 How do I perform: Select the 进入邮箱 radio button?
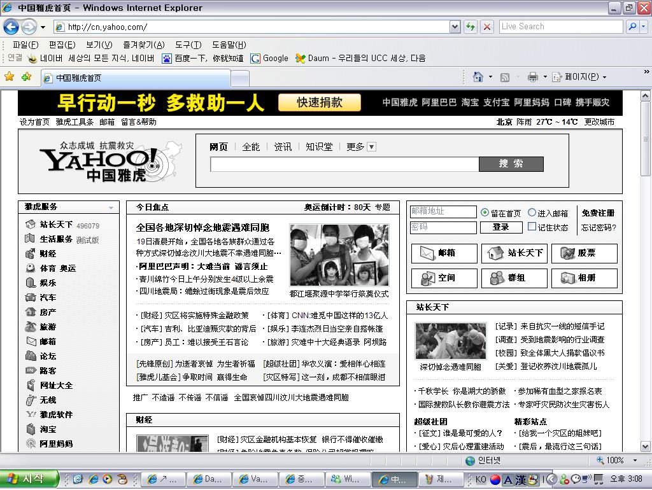[532, 213]
